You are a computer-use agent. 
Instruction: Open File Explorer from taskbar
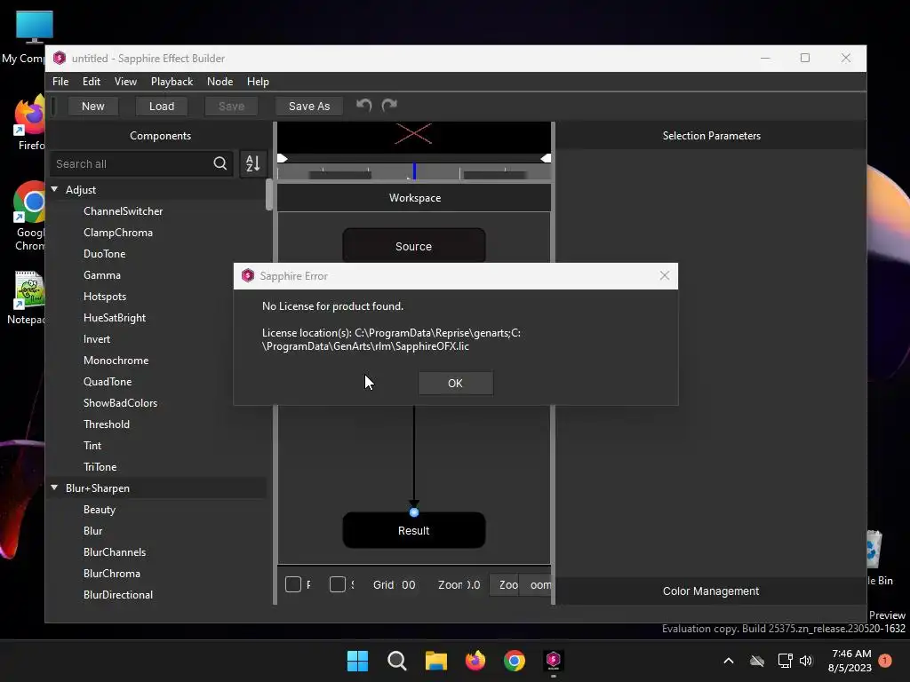tap(435, 661)
